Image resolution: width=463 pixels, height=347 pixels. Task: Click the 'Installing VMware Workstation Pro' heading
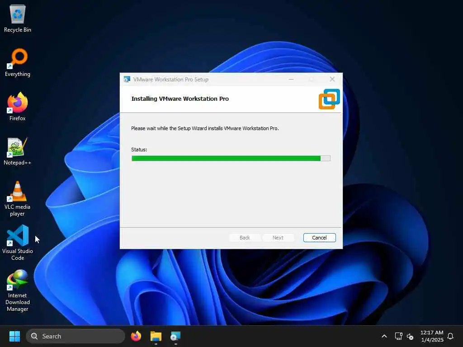click(180, 99)
